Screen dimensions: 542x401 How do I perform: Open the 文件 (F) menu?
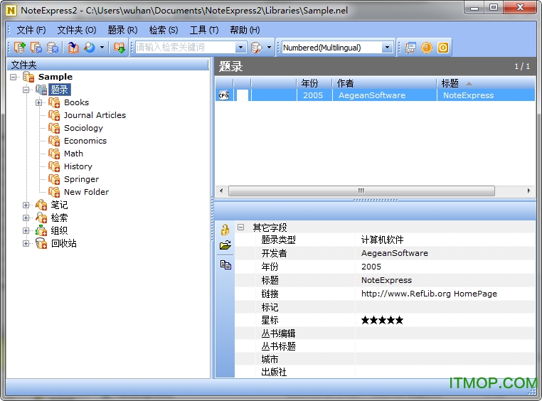(x=31, y=30)
